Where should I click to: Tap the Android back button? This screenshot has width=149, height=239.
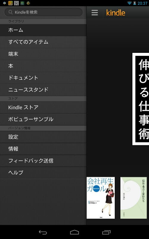click(x=43, y=232)
